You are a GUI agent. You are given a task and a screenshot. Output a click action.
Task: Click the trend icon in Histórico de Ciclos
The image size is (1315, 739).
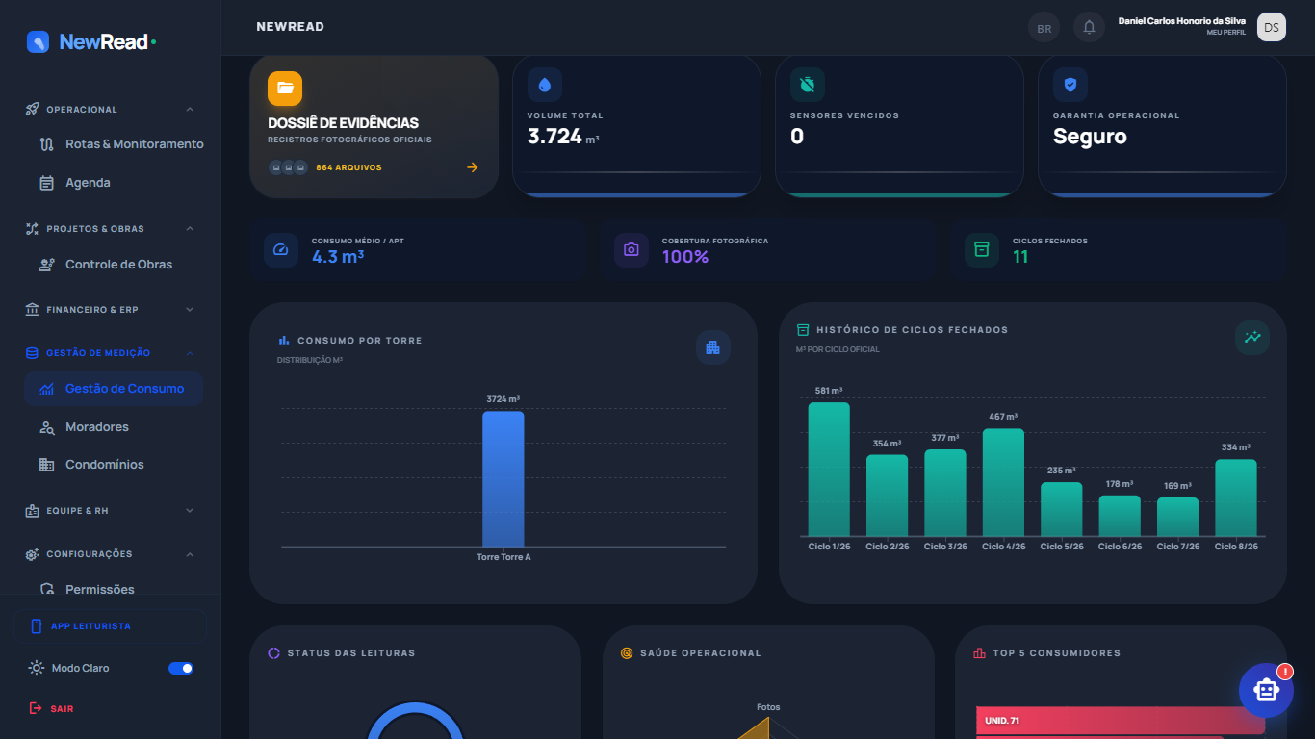click(1252, 337)
